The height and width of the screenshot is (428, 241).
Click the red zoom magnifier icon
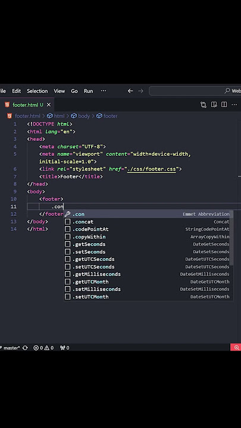point(236,348)
